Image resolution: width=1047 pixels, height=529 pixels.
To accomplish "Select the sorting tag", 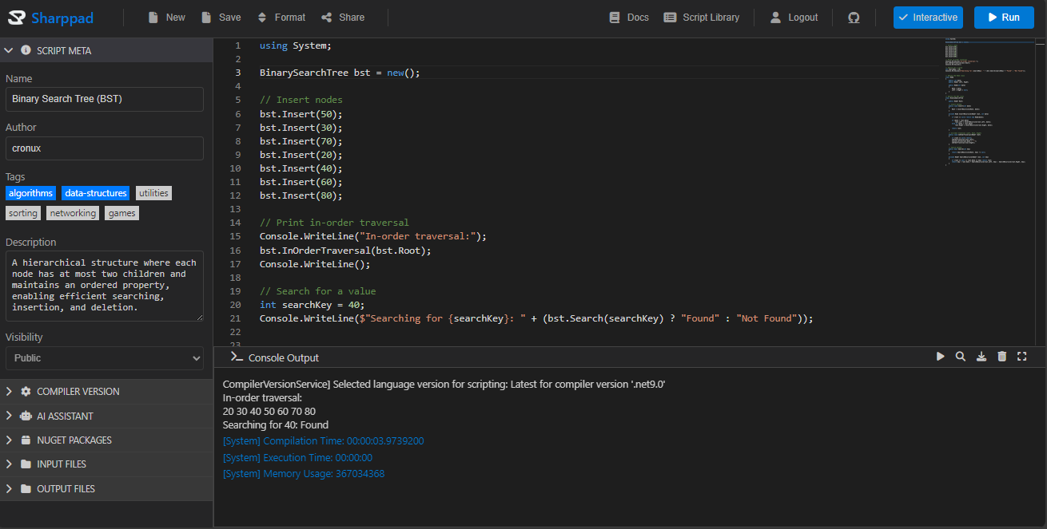I will [x=22, y=212].
